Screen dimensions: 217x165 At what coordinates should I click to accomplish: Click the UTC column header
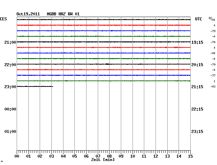pyautogui.click(x=198, y=19)
